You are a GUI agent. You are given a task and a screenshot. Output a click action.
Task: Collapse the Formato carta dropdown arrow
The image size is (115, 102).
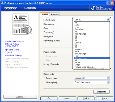tap(108, 20)
